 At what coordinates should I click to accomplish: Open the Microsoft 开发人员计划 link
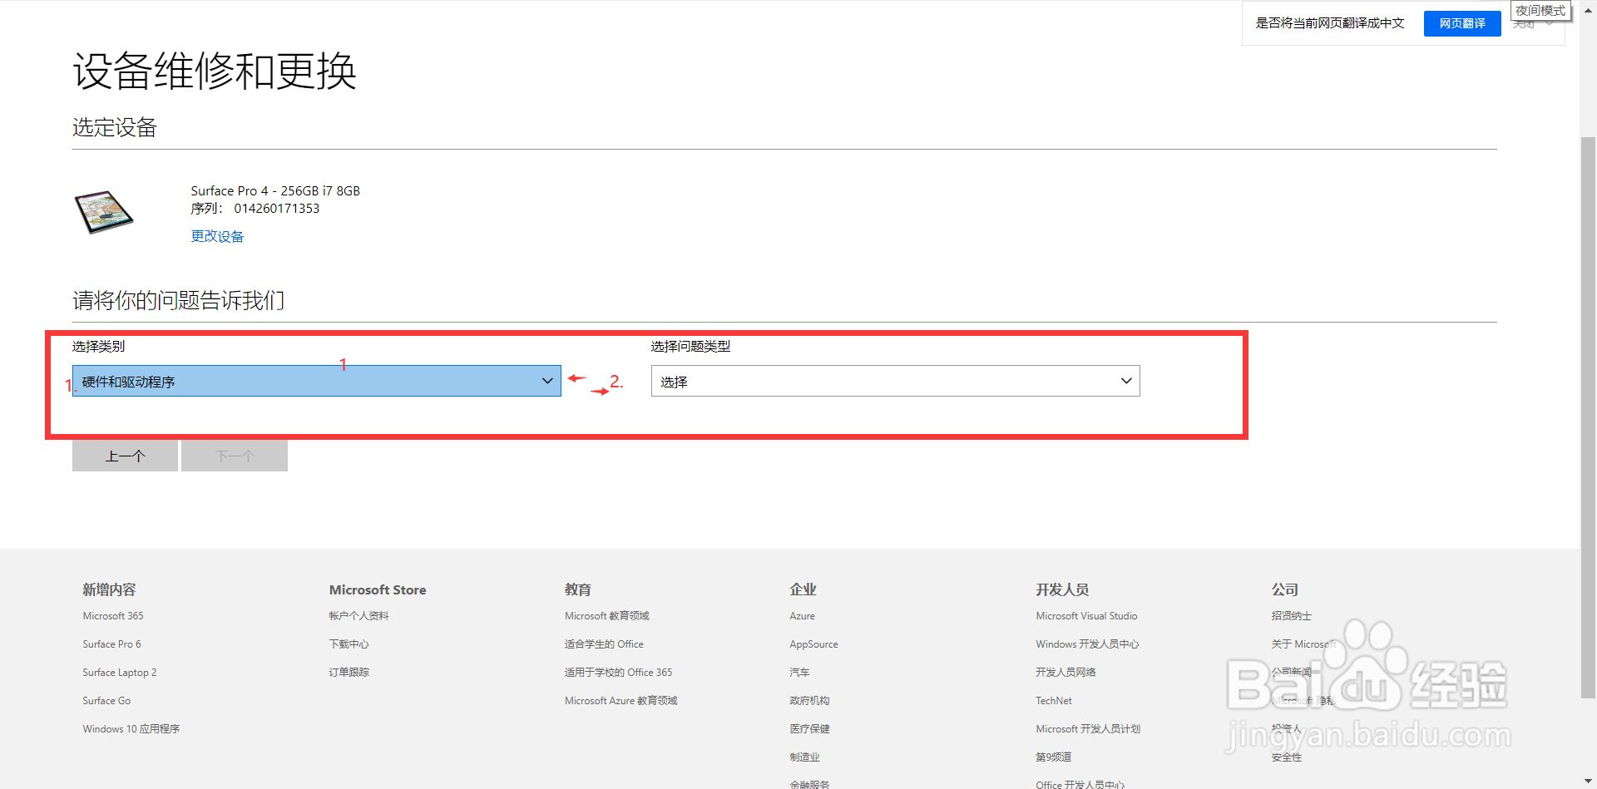click(x=1088, y=729)
